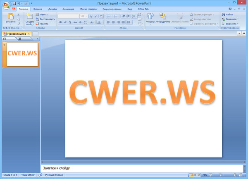Decrease font size with the small A icon
The height and width of the screenshot is (179, 248).
[x=96, y=16]
